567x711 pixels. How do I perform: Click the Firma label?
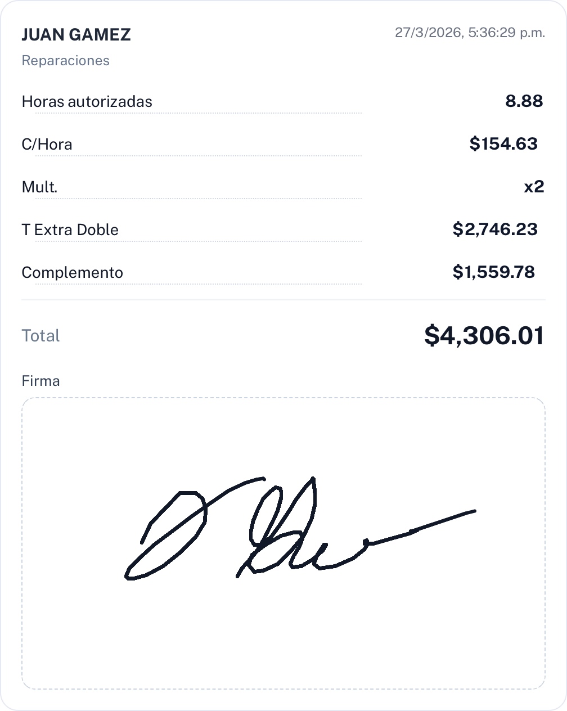point(40,381)
